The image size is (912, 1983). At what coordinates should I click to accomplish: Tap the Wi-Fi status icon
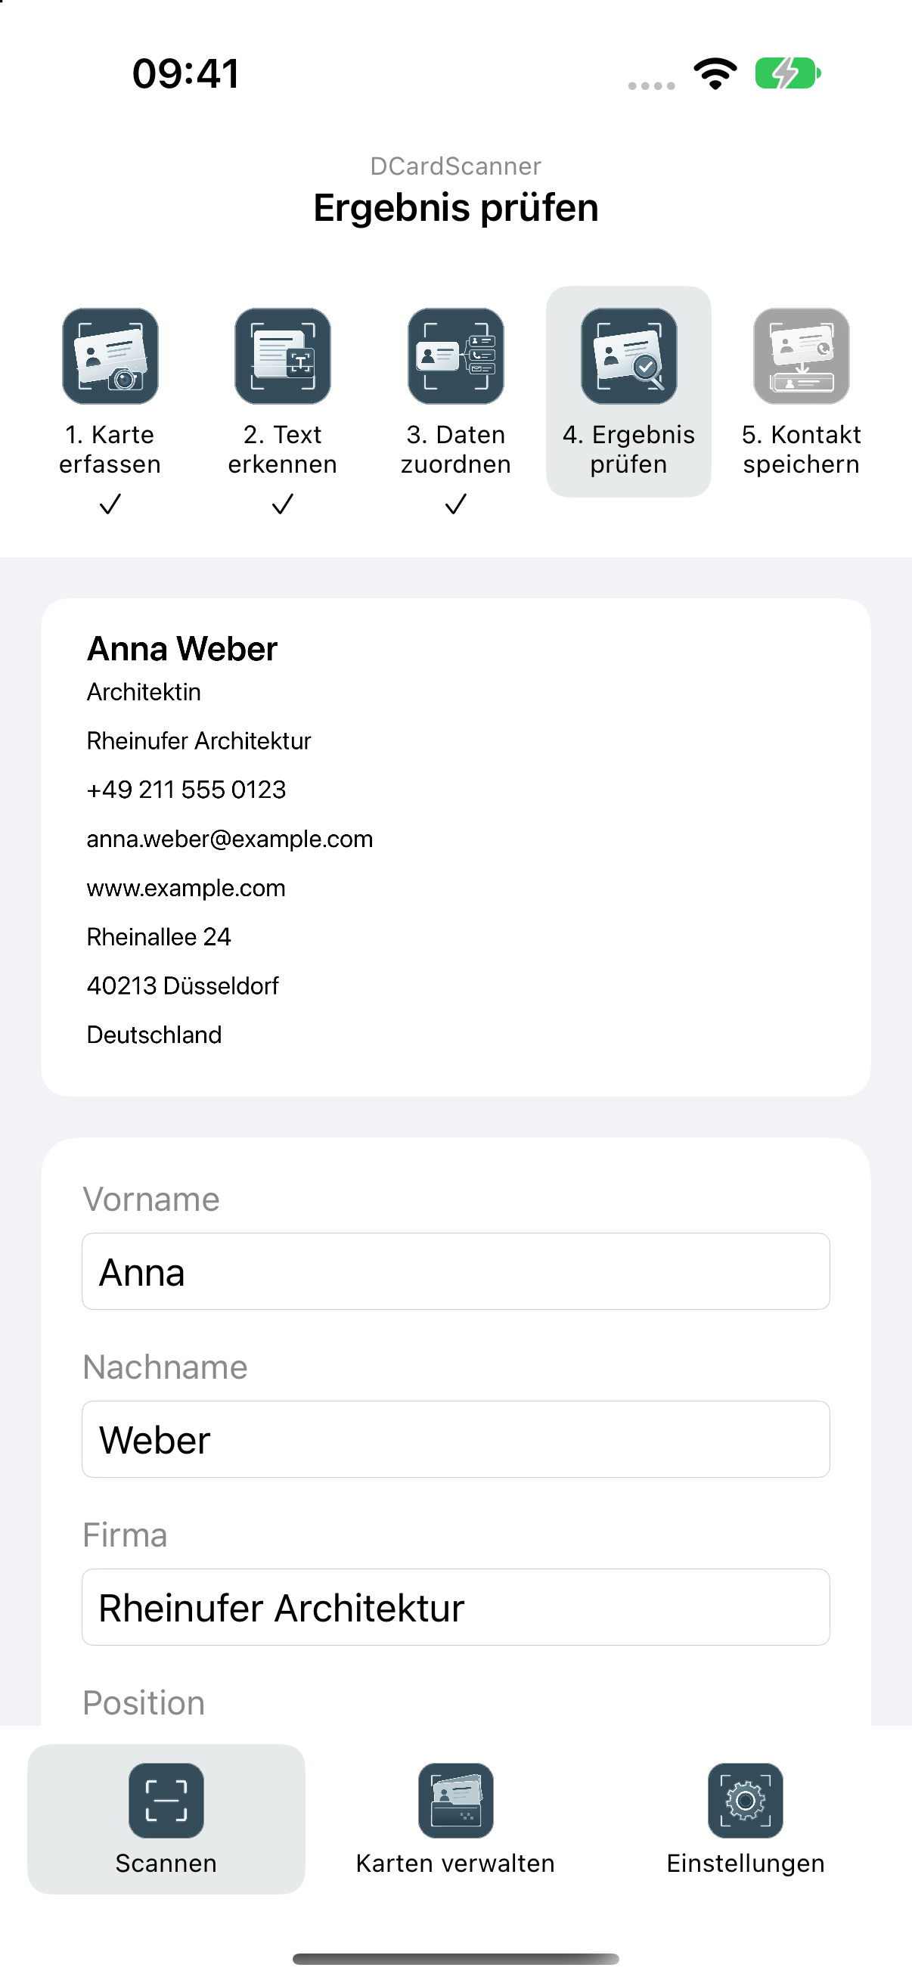click(715, 74)
